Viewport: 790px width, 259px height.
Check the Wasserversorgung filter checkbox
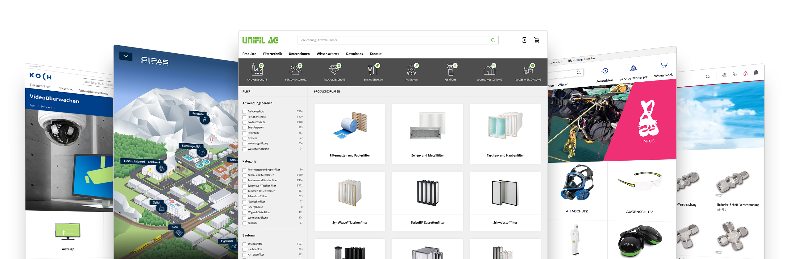click(244, 149)
